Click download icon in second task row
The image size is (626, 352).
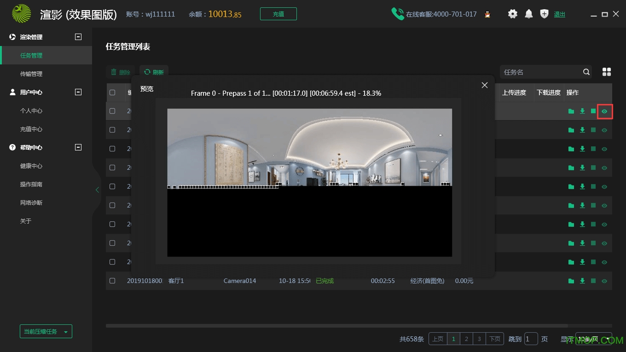point(582,130)
